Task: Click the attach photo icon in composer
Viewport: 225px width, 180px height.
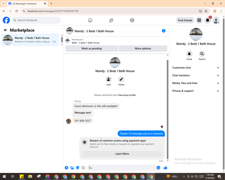Action: click(x=72, y=168)
